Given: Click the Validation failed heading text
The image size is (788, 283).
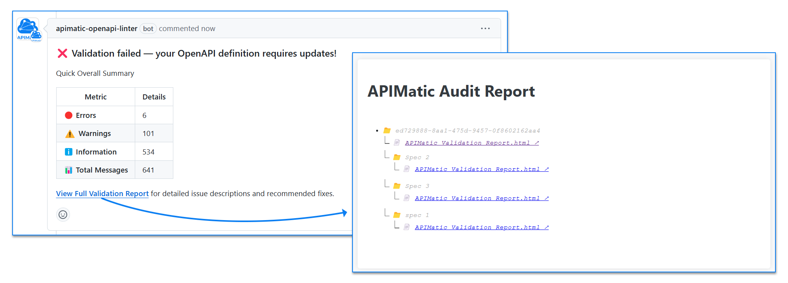Looking at the screenshot, I should pyautogui.click(x=204, y=53).
